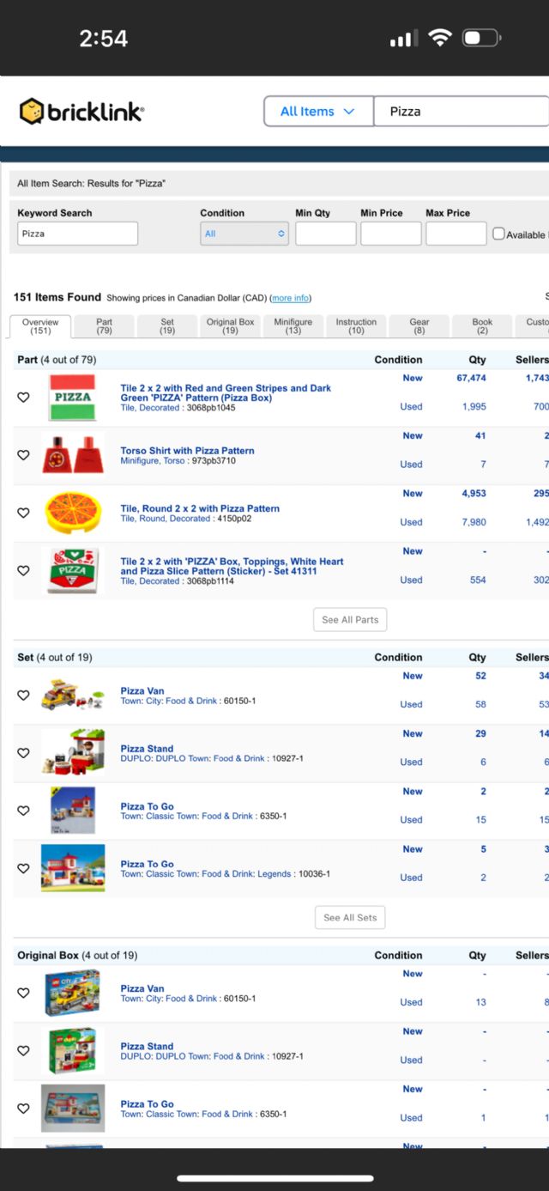
Task: Select the Set (19) tab
Action: [167, 326]
